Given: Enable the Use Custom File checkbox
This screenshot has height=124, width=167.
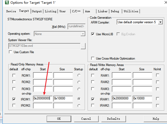Looking at the screenshot, I should [x=10, y=52].
